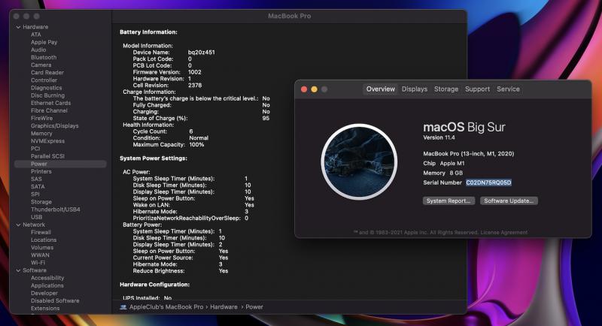Viewport: 602px width, 326px height.
Task: Open Fibre Channel entry
Action: coord(49,110)
